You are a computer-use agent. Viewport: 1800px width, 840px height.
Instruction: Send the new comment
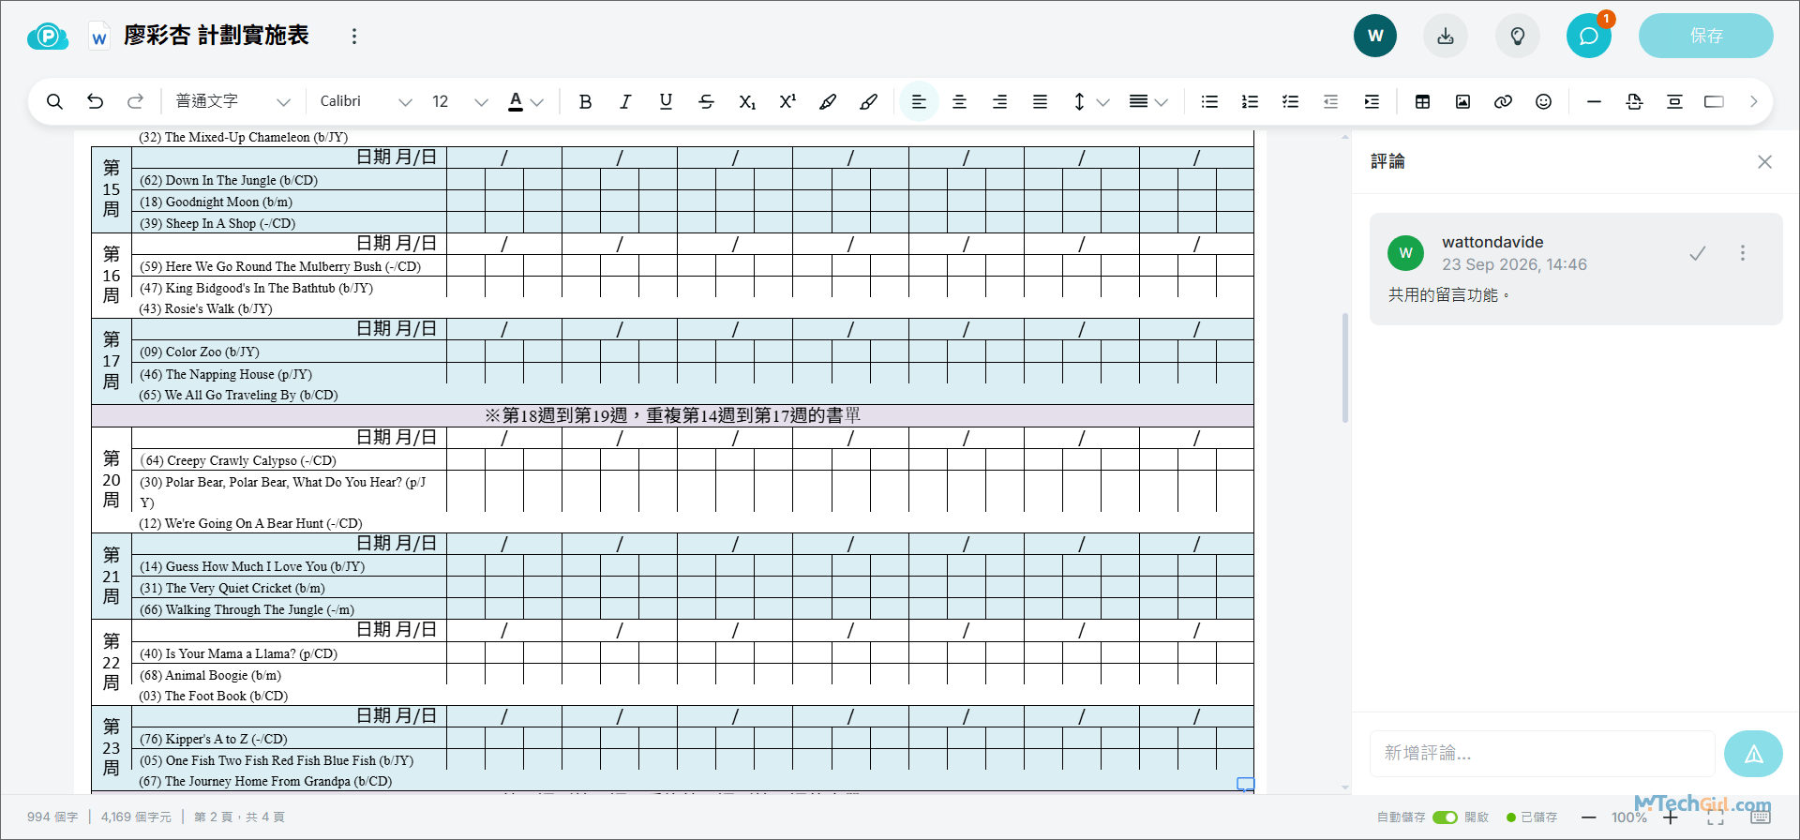click(1753, 754)
